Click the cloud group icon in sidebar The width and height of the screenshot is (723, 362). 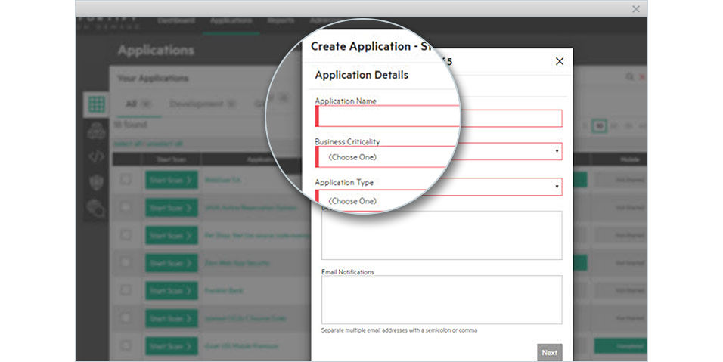tap(96, 131)
